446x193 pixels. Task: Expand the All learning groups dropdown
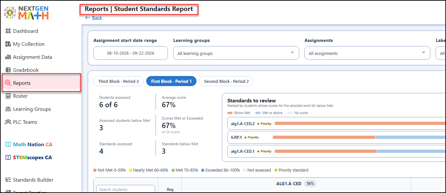pyautogui.click(x=236, y=53)
